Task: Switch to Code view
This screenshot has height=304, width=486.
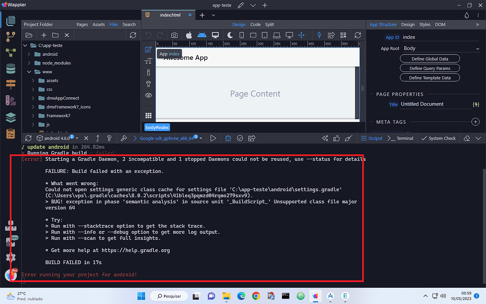Action: click(x=255, y=25)
